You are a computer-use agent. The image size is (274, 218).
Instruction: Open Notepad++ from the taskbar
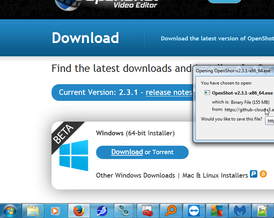click(263, 211)
